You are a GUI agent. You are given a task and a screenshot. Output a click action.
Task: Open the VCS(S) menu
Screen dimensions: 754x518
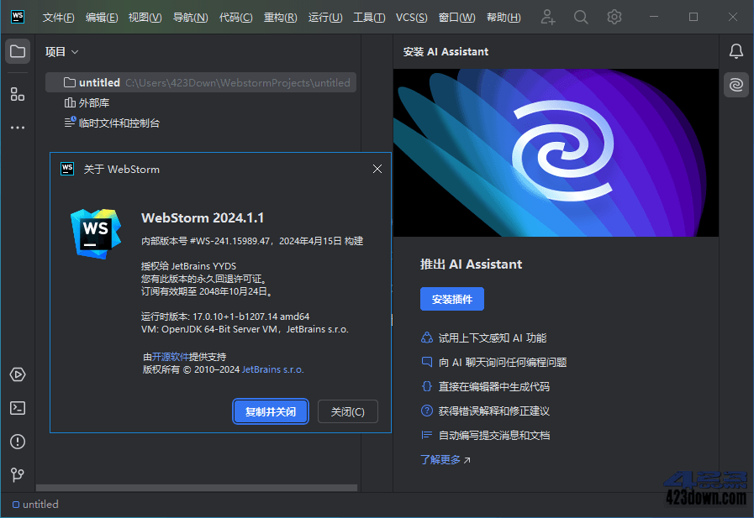411,17
